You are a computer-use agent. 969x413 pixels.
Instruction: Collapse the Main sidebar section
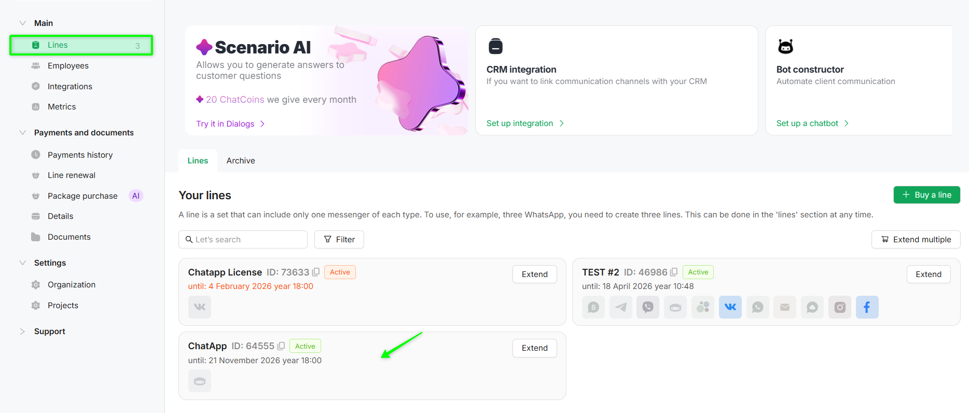pyautogui.click(x=23, y=23)
